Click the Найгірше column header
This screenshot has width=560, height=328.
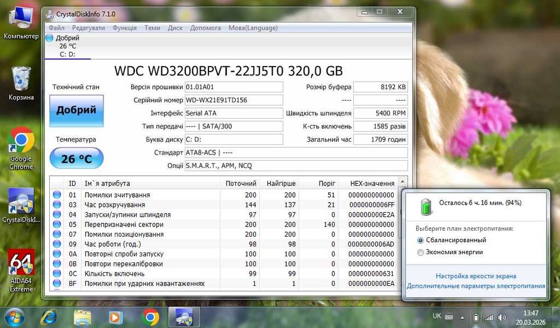pyautogui.click(x=279, y=184)
